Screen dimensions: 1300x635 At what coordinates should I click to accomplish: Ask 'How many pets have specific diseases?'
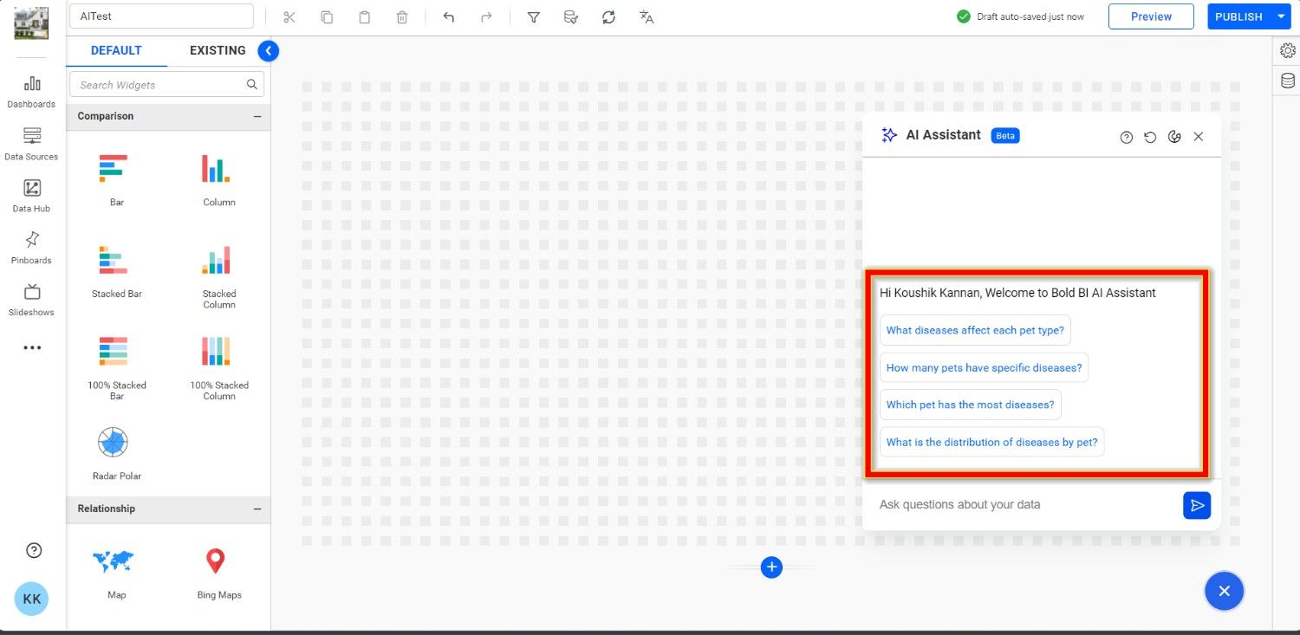pyautogui.click(x=984, y=367)
